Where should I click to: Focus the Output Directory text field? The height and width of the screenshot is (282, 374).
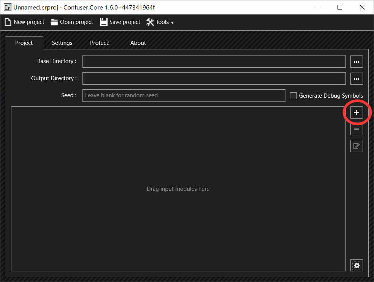214,79
